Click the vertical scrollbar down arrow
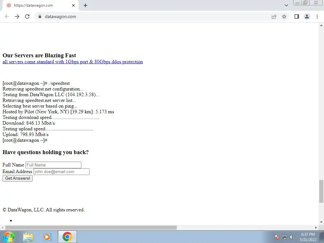 click(x=321, y=222)
